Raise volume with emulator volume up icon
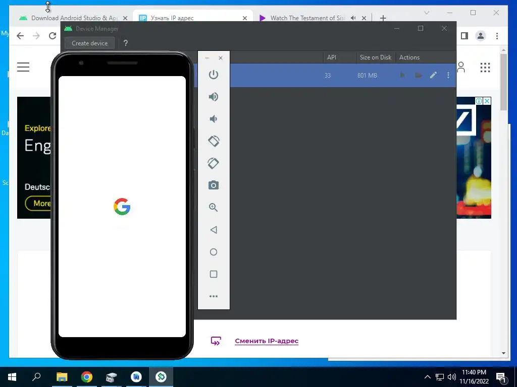 214,97
